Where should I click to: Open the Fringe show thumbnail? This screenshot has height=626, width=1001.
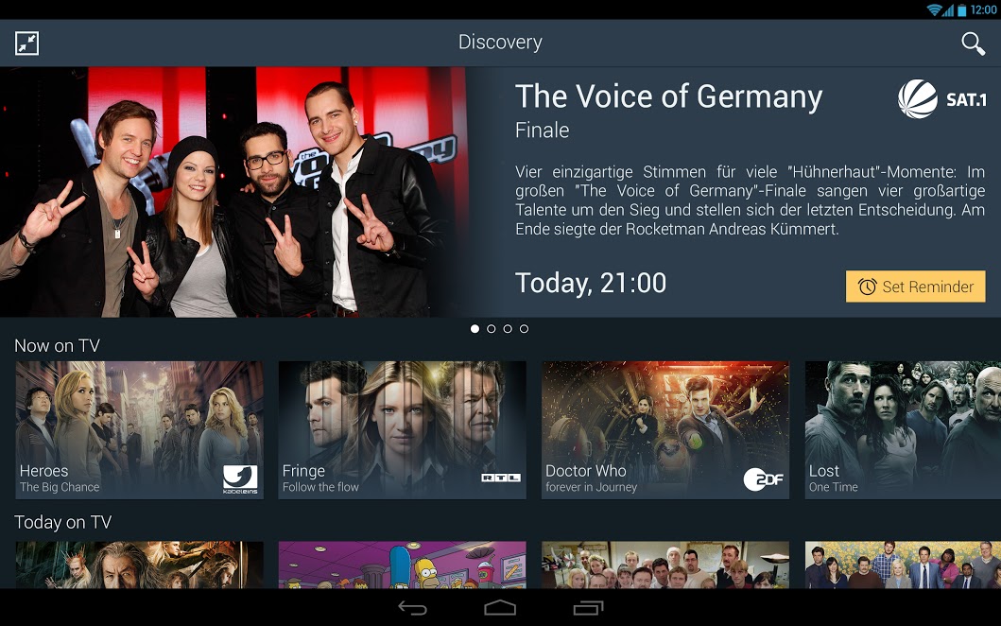[x=402, y=430]
